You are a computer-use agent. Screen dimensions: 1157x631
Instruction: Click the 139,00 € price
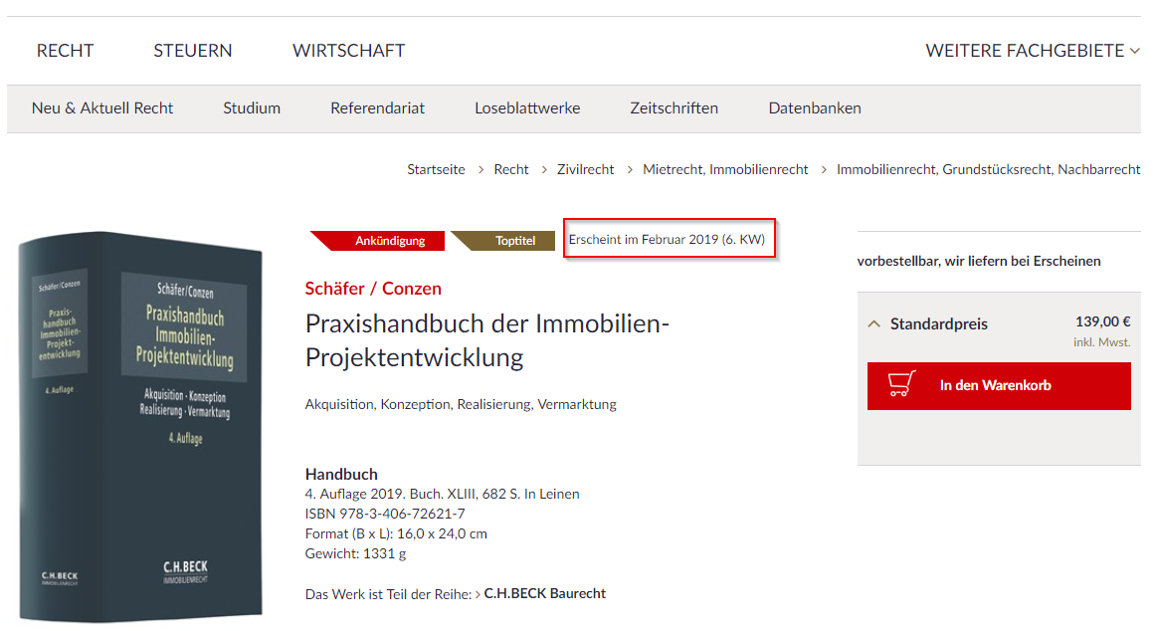[1102, 321]
